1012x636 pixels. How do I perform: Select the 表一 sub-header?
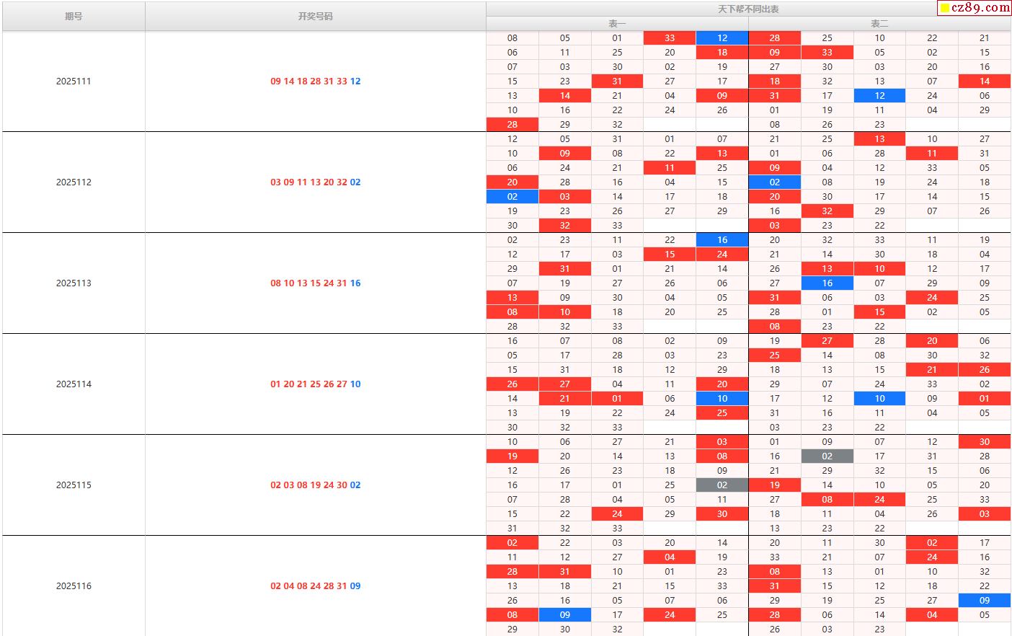click(617, 24)
